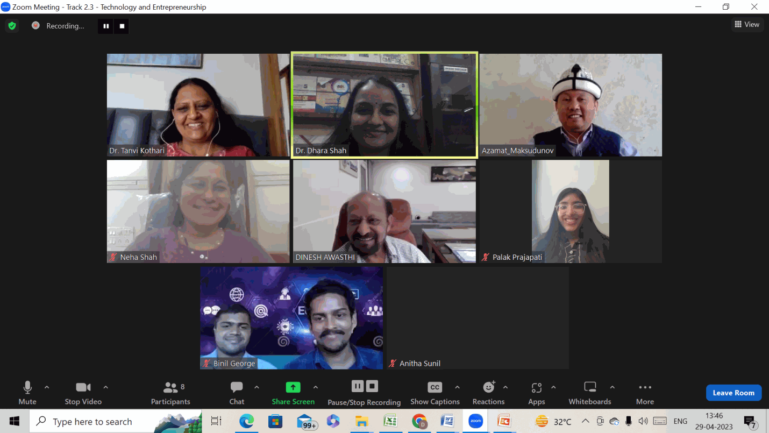Open the audio options chevron next to Mute
Image resolution: width=769 pixels, height=433 pixels.
[x=46, y=386]
